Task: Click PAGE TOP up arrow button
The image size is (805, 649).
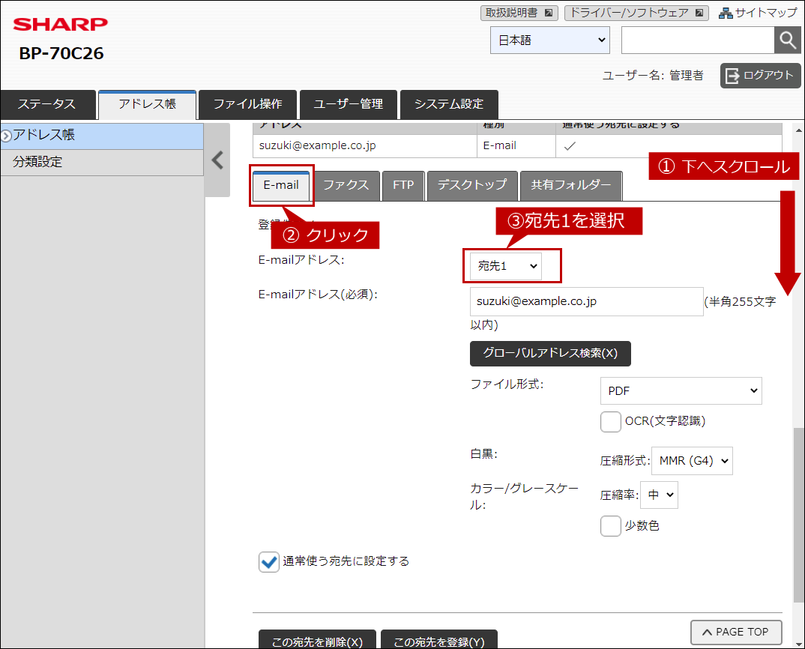Action: click(x=736, y=632)
